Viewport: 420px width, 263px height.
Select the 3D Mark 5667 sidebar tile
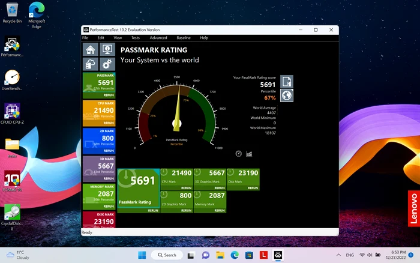coord(99,169)
